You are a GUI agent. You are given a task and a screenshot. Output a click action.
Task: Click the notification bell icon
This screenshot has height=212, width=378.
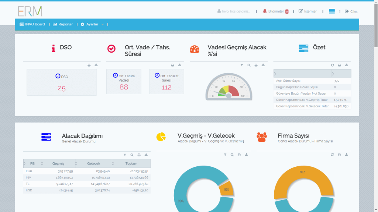tap(265, 11)
